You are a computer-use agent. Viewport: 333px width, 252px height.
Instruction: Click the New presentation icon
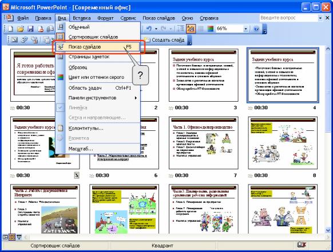tap(10, 29)
